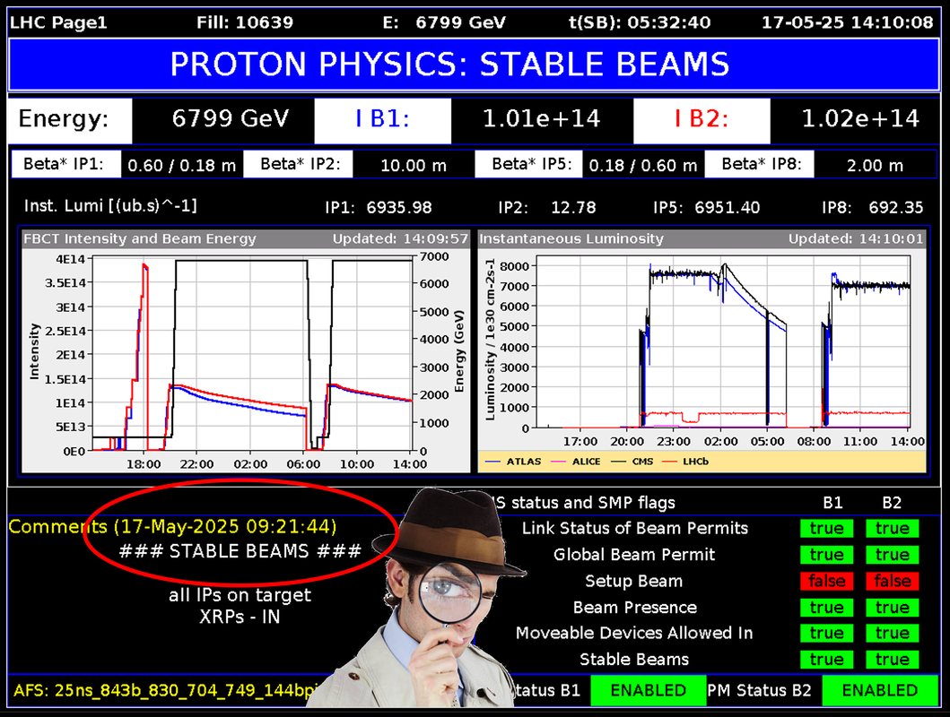950x717 pixels.
Task: Click the Beta* IP5 label
Action: point(529,164)
